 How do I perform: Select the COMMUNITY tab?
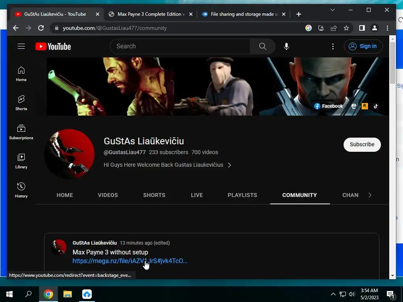coord(299,195)
